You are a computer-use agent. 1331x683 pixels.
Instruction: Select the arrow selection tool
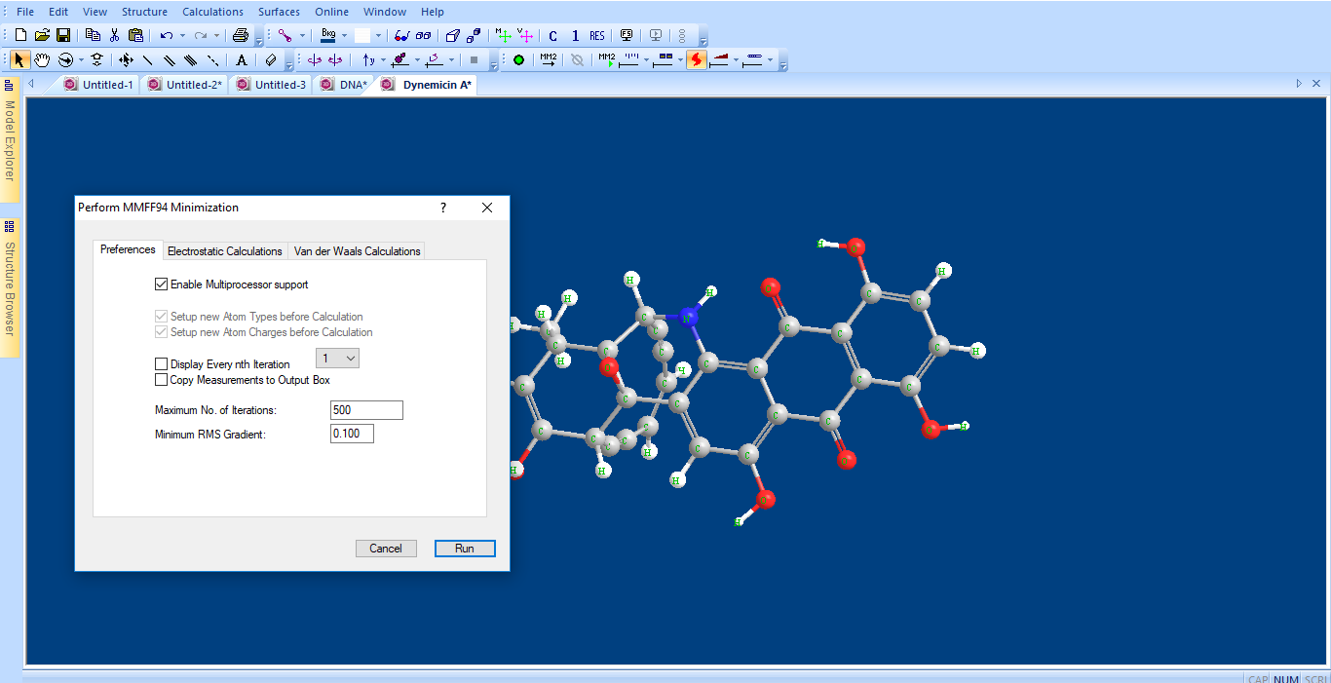point(19,60)
